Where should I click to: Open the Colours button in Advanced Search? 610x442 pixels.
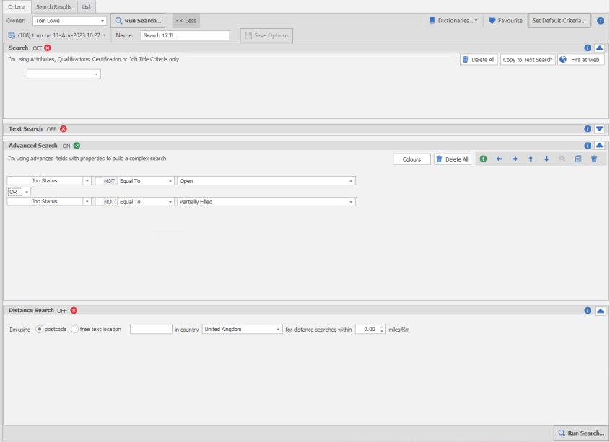(x=411, y=159)
